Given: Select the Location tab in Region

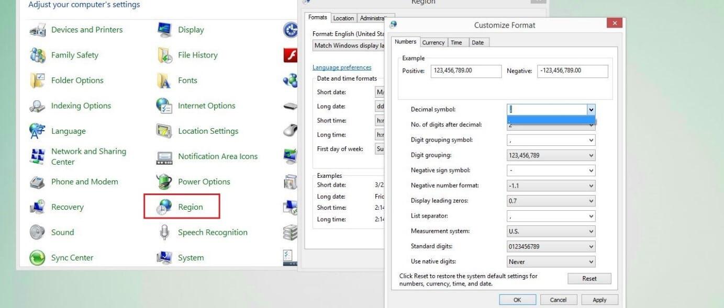Looking at the screenshot, I should tap(343, 18).
